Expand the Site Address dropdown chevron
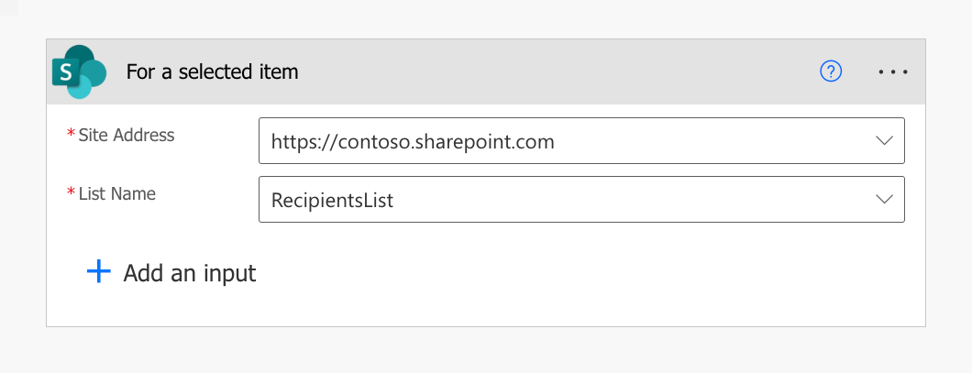Screen dimensions: 972x373 pyautogui.click(x=884, y=141)
